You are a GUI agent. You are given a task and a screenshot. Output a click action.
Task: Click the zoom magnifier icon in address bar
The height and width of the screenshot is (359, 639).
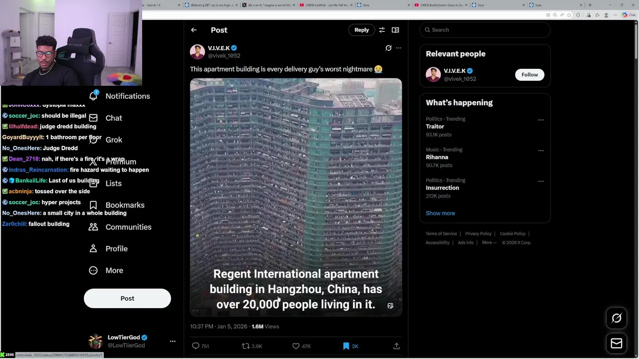click(555, 15)
